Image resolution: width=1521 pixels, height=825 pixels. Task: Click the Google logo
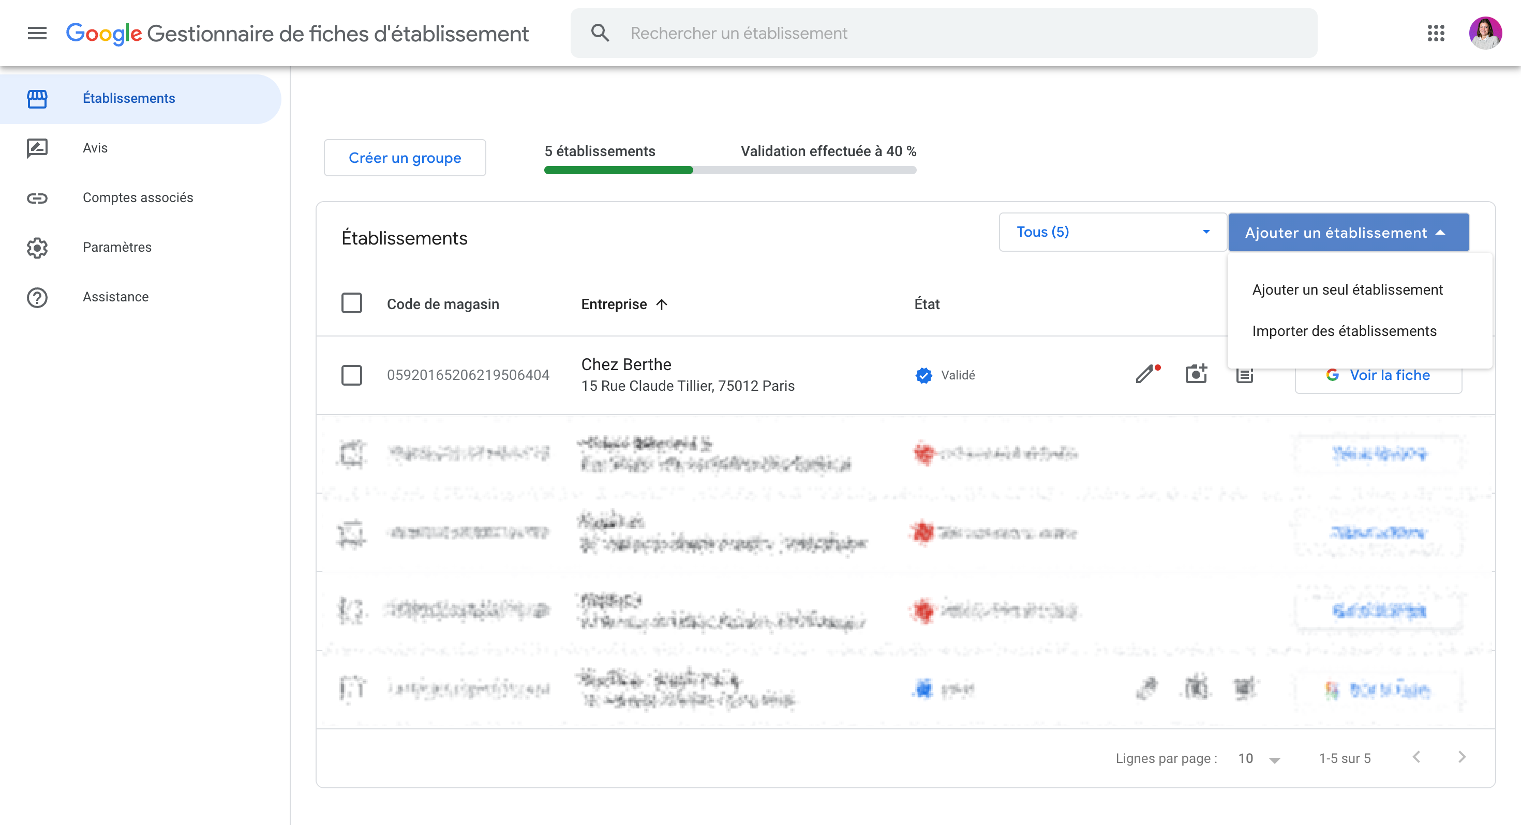click(x=104, y=34)
